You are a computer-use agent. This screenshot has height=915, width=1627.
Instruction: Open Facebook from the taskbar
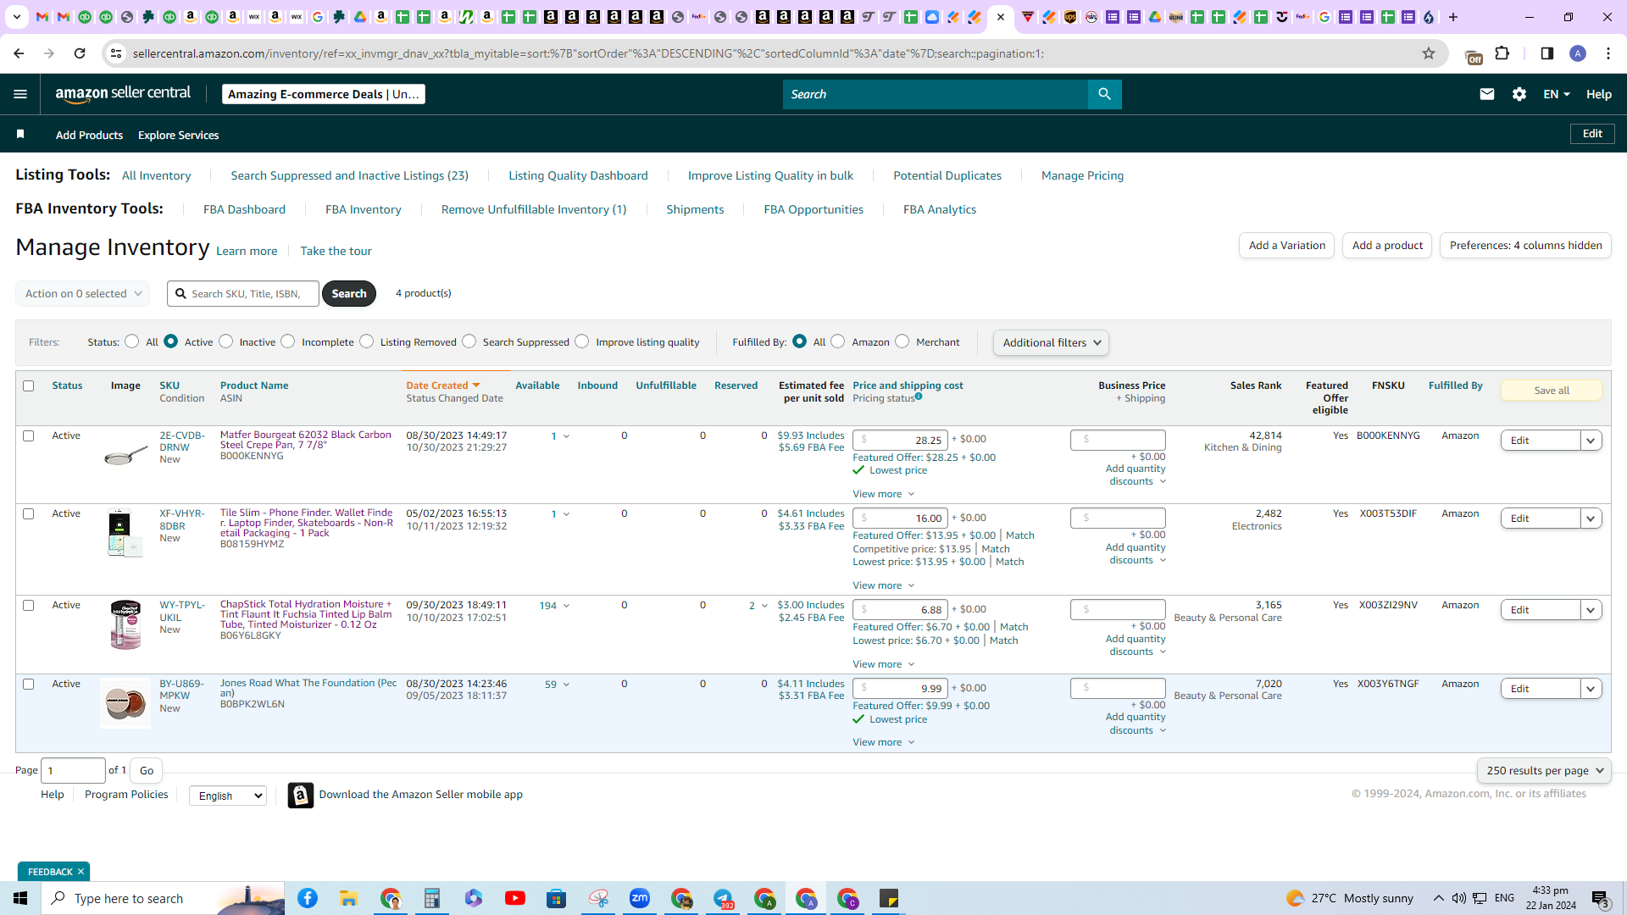tap(308, 898)
